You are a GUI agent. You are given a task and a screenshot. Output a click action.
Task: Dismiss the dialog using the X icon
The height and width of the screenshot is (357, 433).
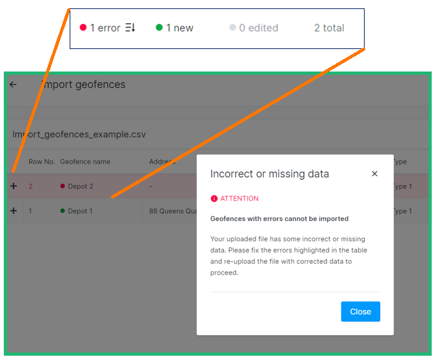(x=374, y=173)
